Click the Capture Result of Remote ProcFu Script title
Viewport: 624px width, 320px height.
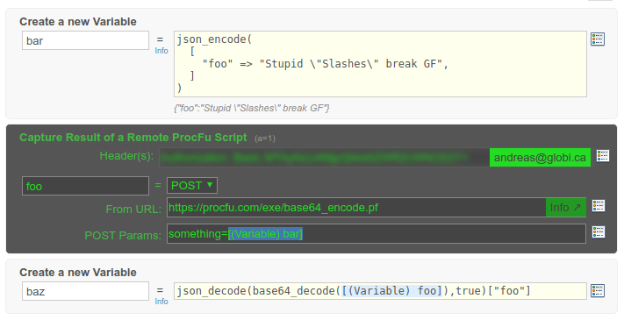click(133, 138)
